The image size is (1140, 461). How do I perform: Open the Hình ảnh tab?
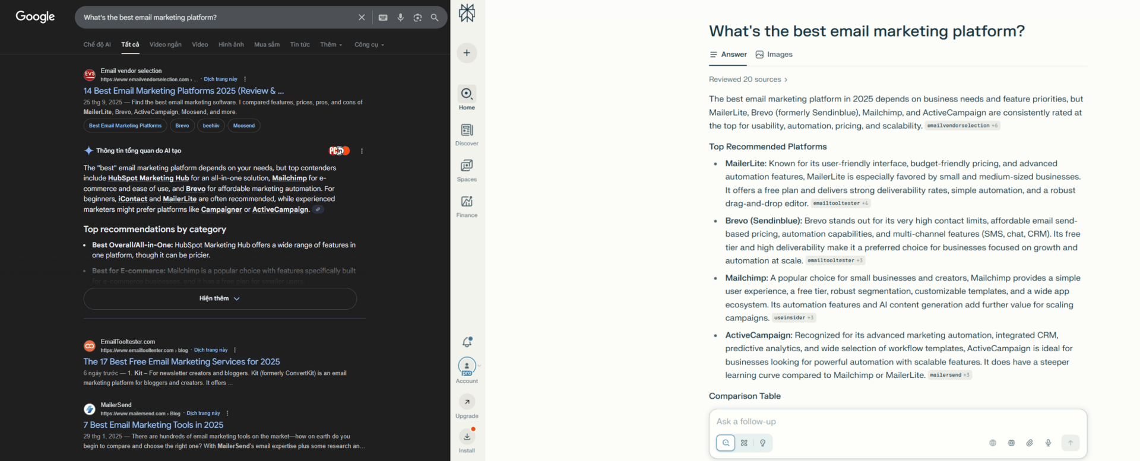(x=231, y=44)
